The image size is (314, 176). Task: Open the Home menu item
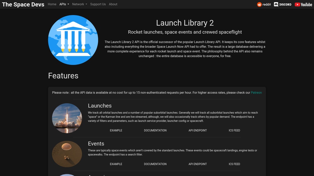52,4
